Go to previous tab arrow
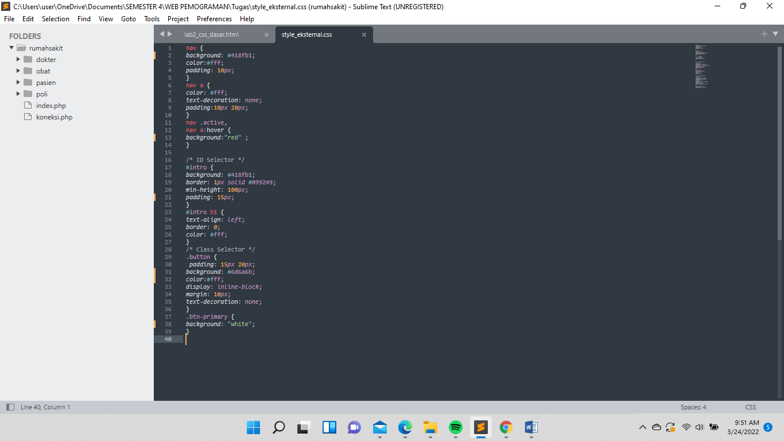 (x=162, y=34)
